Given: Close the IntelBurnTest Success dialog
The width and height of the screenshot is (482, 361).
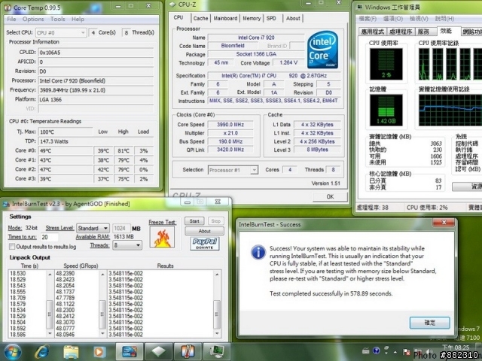Looking at the screenshot, I should [x=444, y=223].
